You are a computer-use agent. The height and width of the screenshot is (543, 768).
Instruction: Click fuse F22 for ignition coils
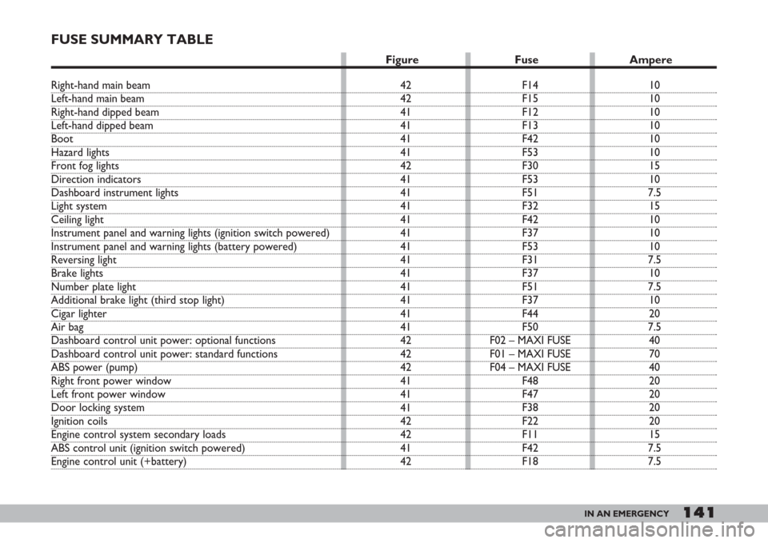530,421
